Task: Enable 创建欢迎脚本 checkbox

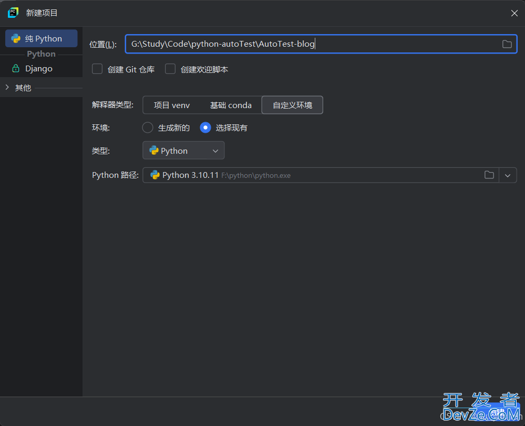Action: (x=170, y=69)
